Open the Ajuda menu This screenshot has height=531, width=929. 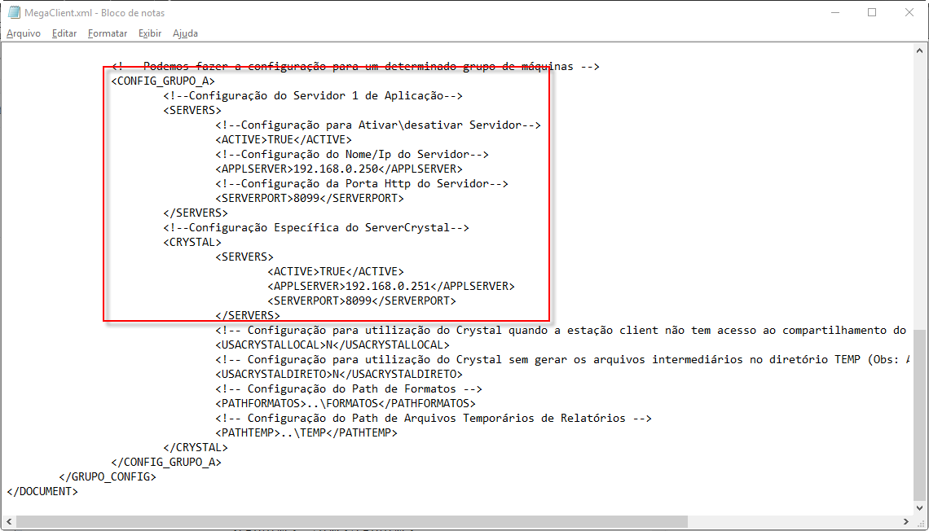(185, 33)
